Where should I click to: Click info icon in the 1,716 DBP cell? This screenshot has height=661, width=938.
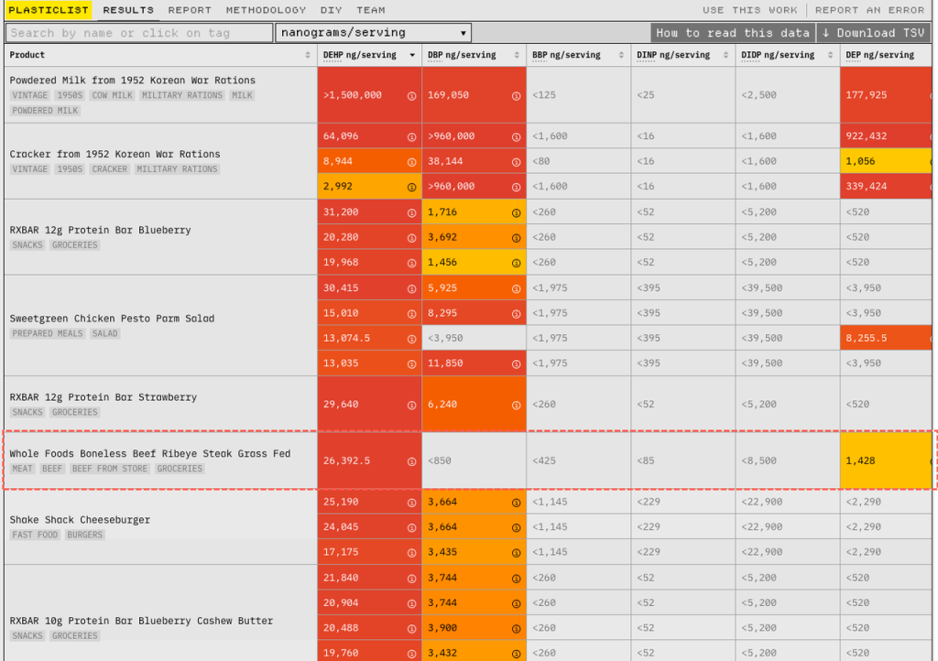[x=517, y=212]
